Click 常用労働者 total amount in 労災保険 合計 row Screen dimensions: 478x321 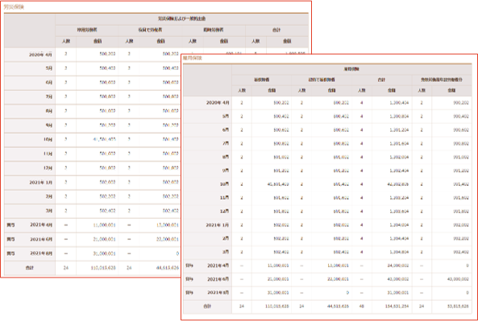[103, 268]
